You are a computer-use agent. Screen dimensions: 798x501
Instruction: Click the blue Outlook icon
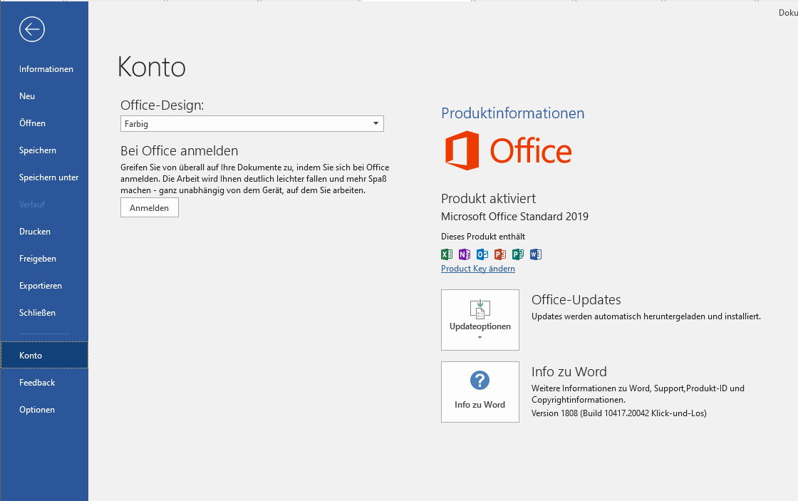tap(482, 254)
